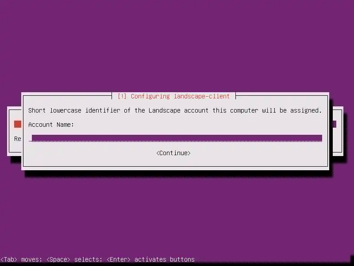
Task: Click the background dialog's right border edge
Action: pos(342,131)
